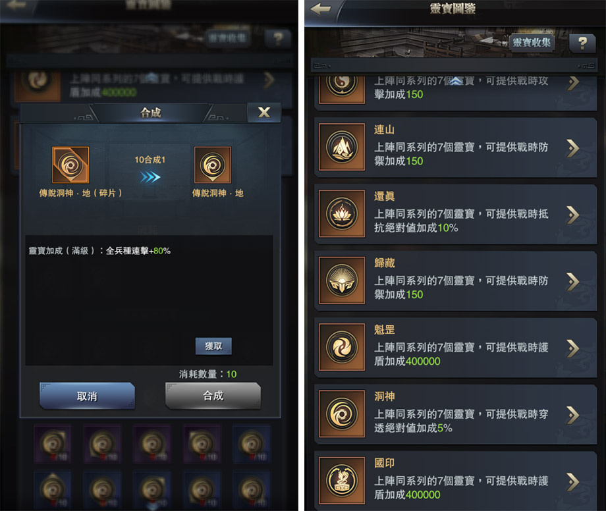
Task: Go back with the top arrow
Action: (321, 9)
